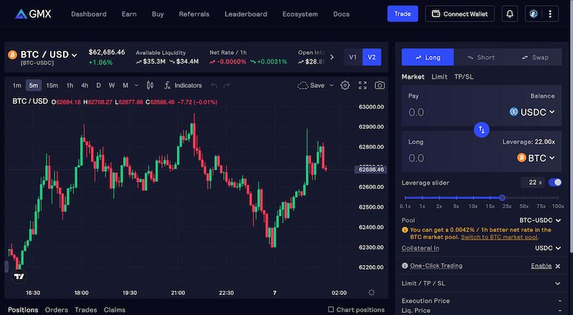Switch to V1 version
Screen dimensions: 573x315
pos(352,57)
